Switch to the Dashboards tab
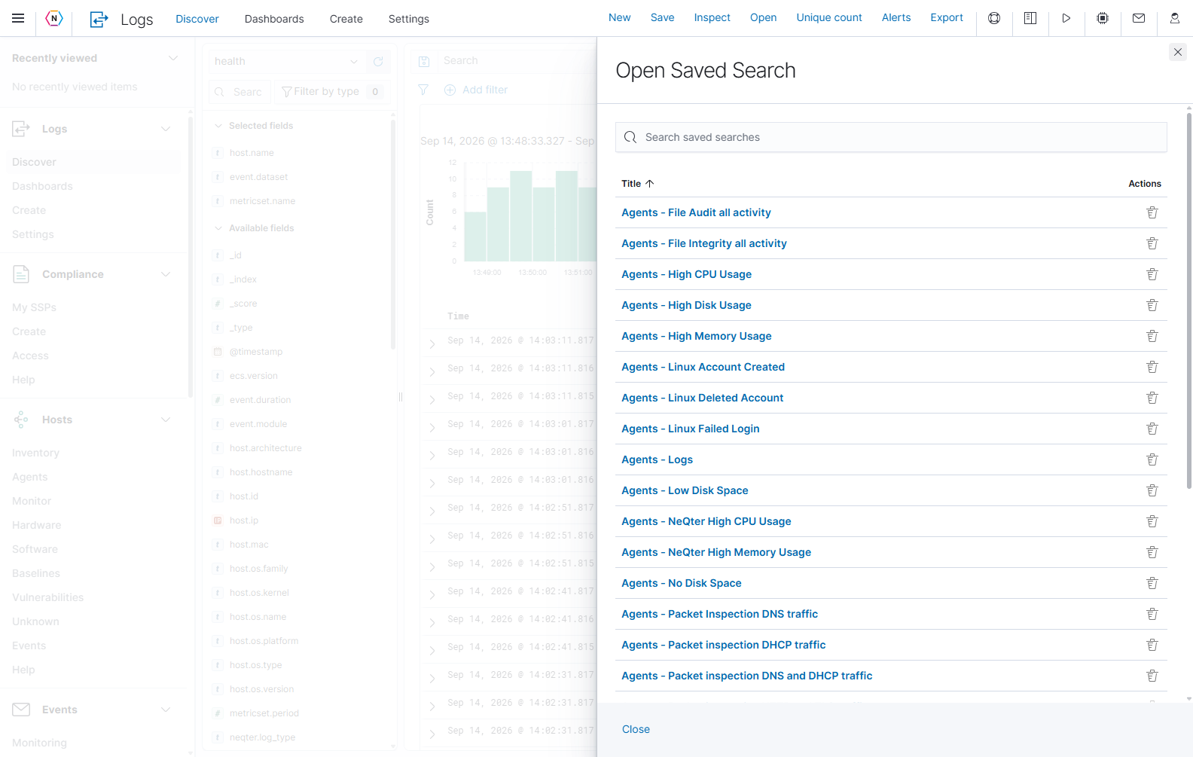 274,19
